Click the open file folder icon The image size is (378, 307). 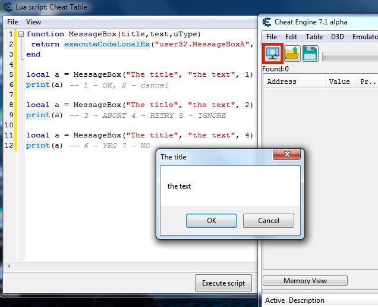pos(291,54)
